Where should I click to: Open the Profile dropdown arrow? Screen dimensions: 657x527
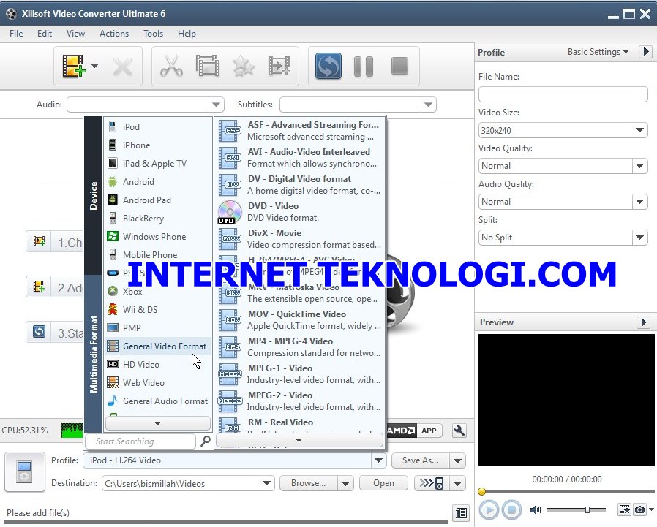coord(378,460)
